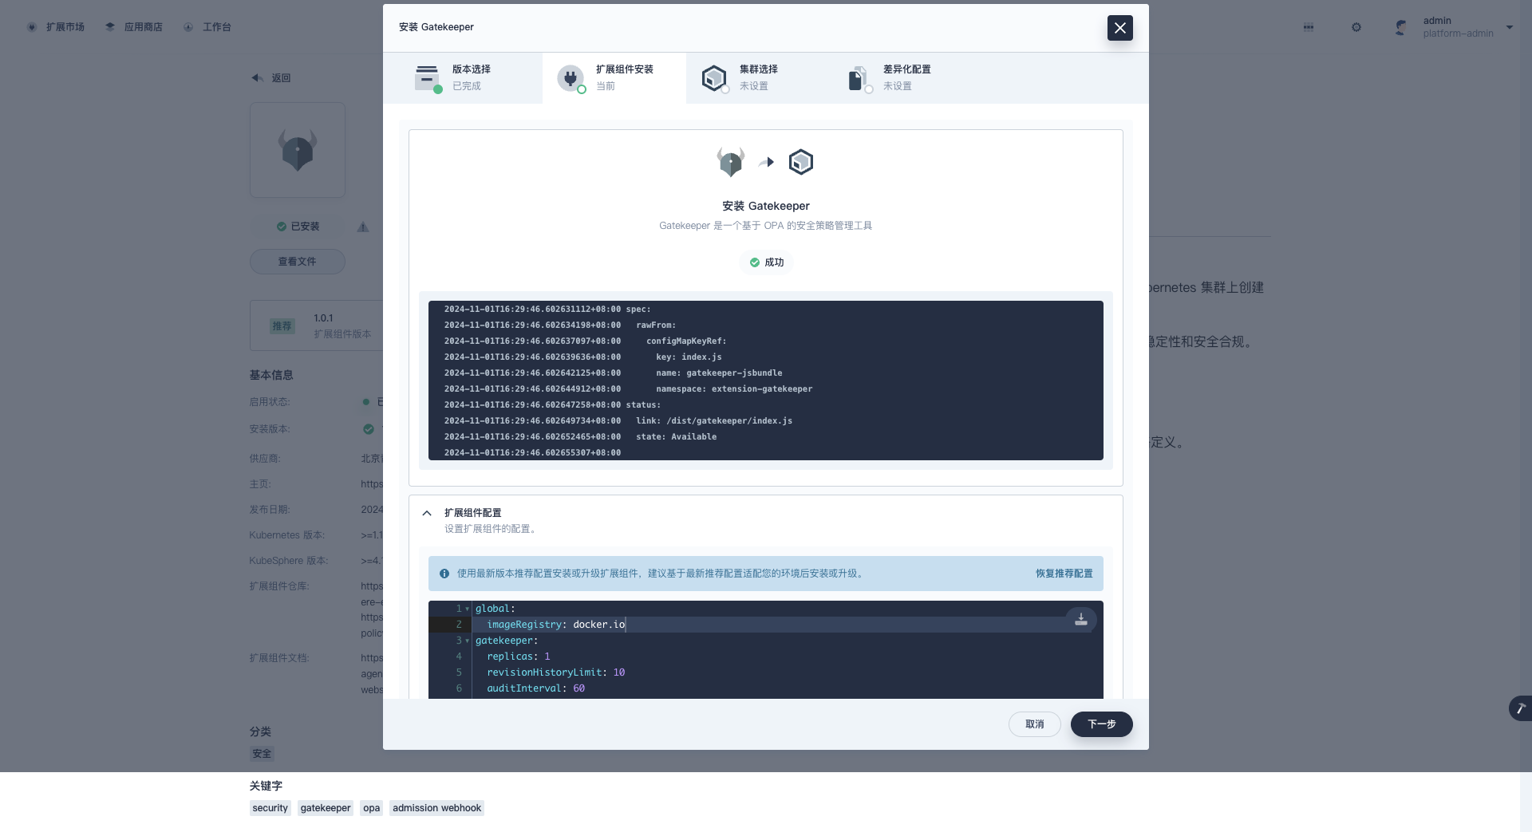Click 下一步 button
Viewport: 1532px width, 832px height.
pyautogui.click(x=1101, y=724)
